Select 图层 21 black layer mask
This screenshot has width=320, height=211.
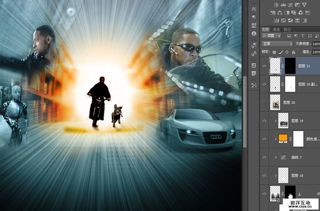point(290,66)
